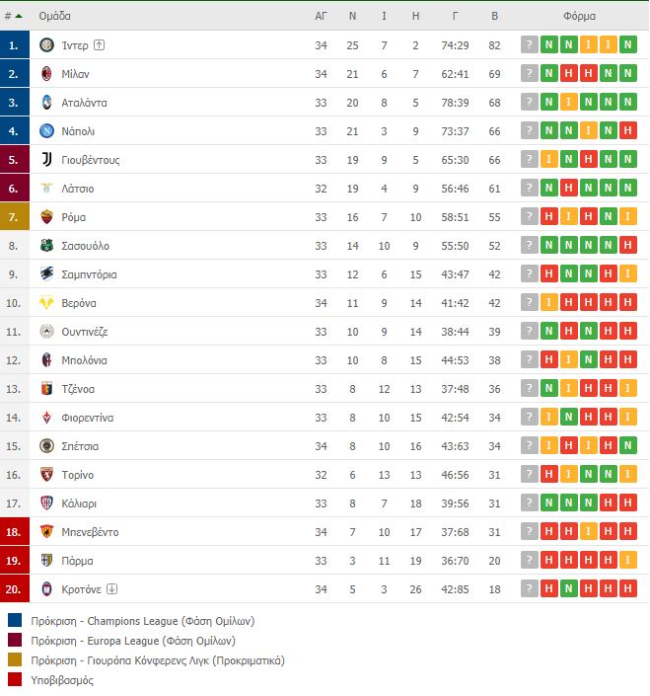Image resolution: width=650 pixels, height=696 pixels.
Task: Click the Milan club crest icon
Action: pos(46,74)
